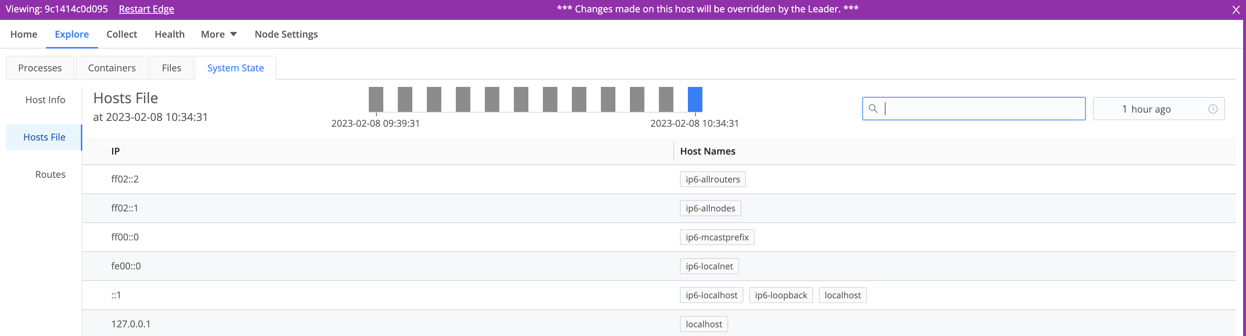Open the Files tab

(171, 68)
